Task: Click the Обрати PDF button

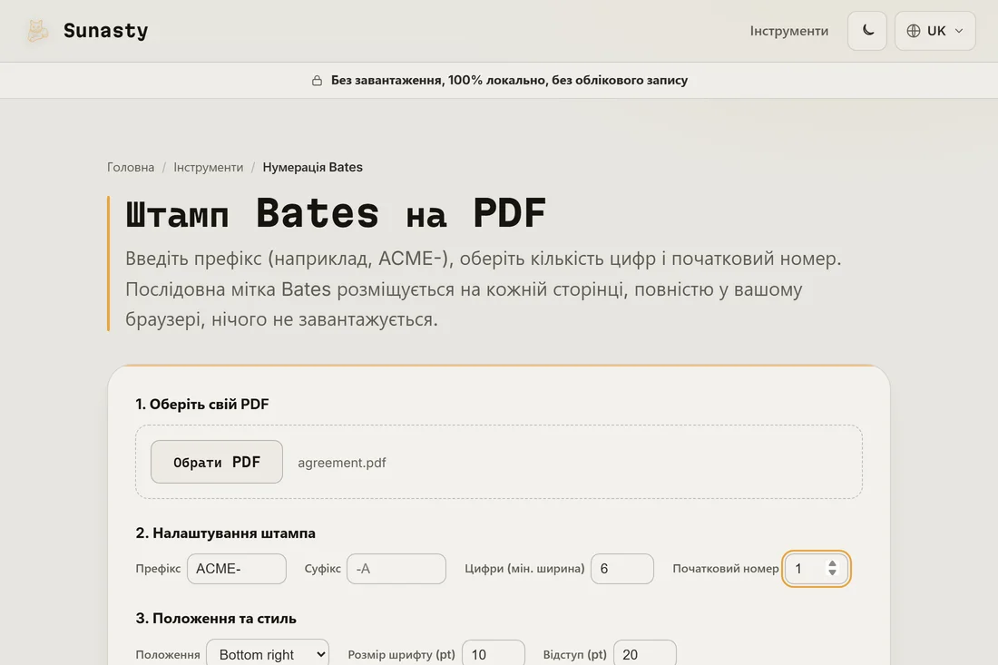Action: pyautogui.click(x=217, y=462)
